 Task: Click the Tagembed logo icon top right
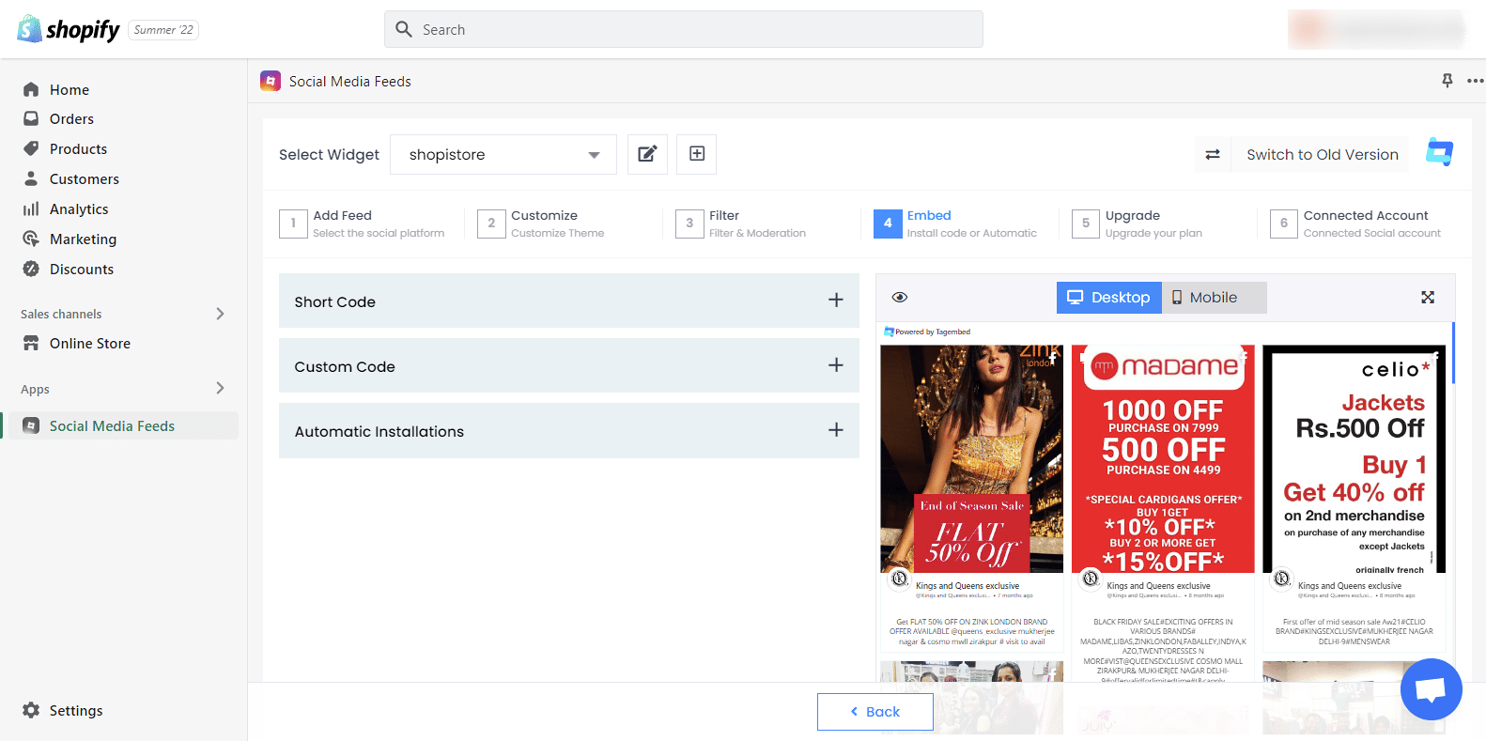pos(1439,151)
